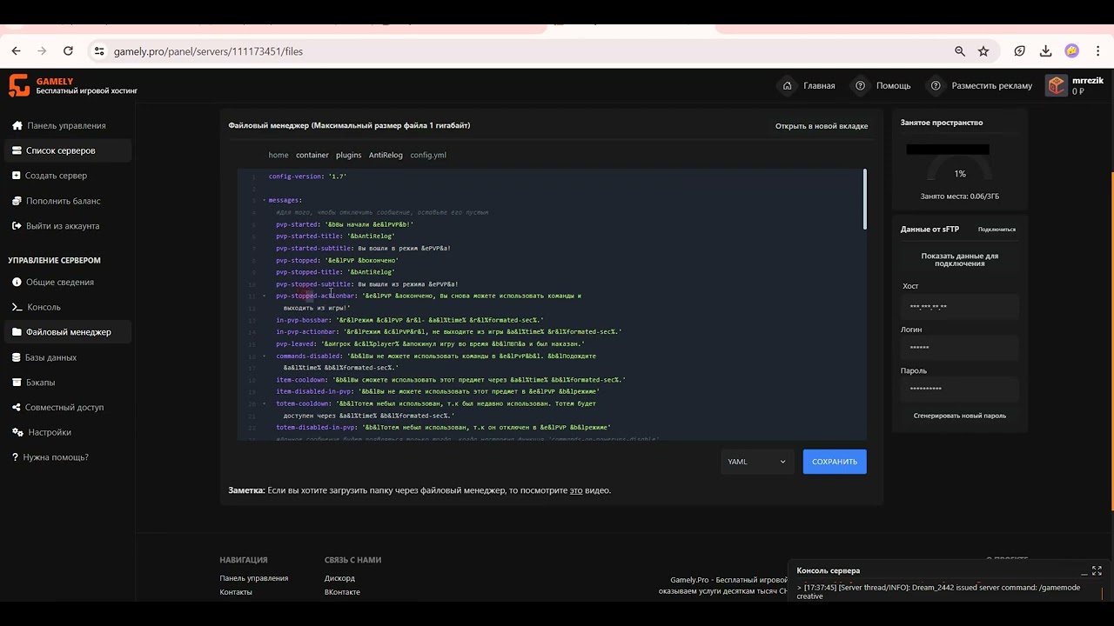Click the Нужна помощь question icon
This screenshot has height=626, width=1114.
click(x=15, y=457)
